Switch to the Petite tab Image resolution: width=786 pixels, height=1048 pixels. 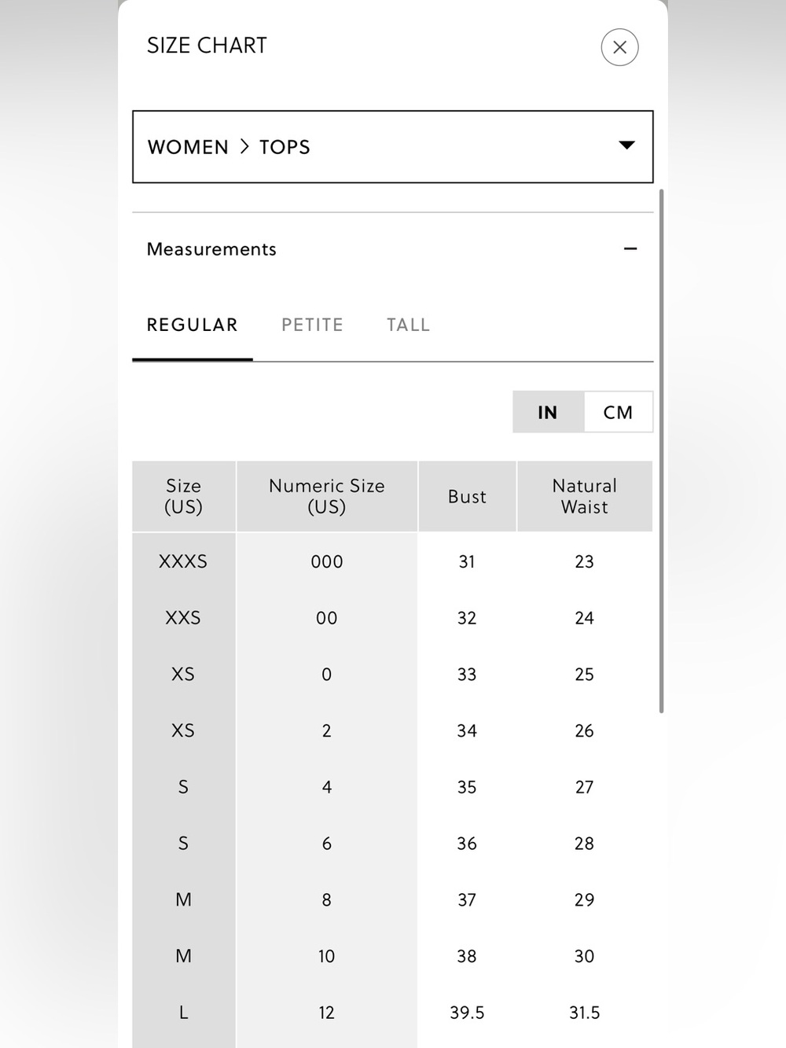coord(312,325)
